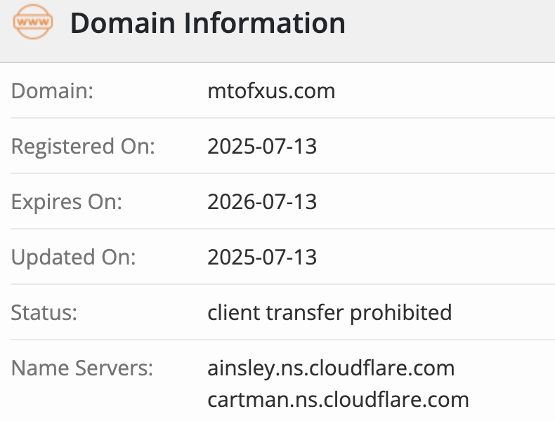Viewport: 555px width, 421px height.
Task: Select ainsley.ns.cloudflare.com name server
Action: click(x=331, y=368)
